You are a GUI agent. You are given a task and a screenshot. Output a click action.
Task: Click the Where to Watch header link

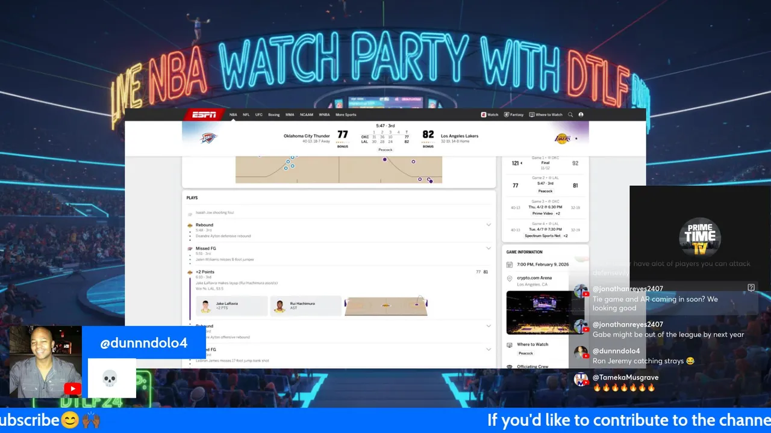coord(549,115)
